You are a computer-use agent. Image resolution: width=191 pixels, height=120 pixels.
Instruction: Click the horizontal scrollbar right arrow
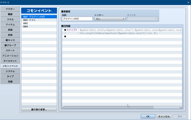pos(181,107)
